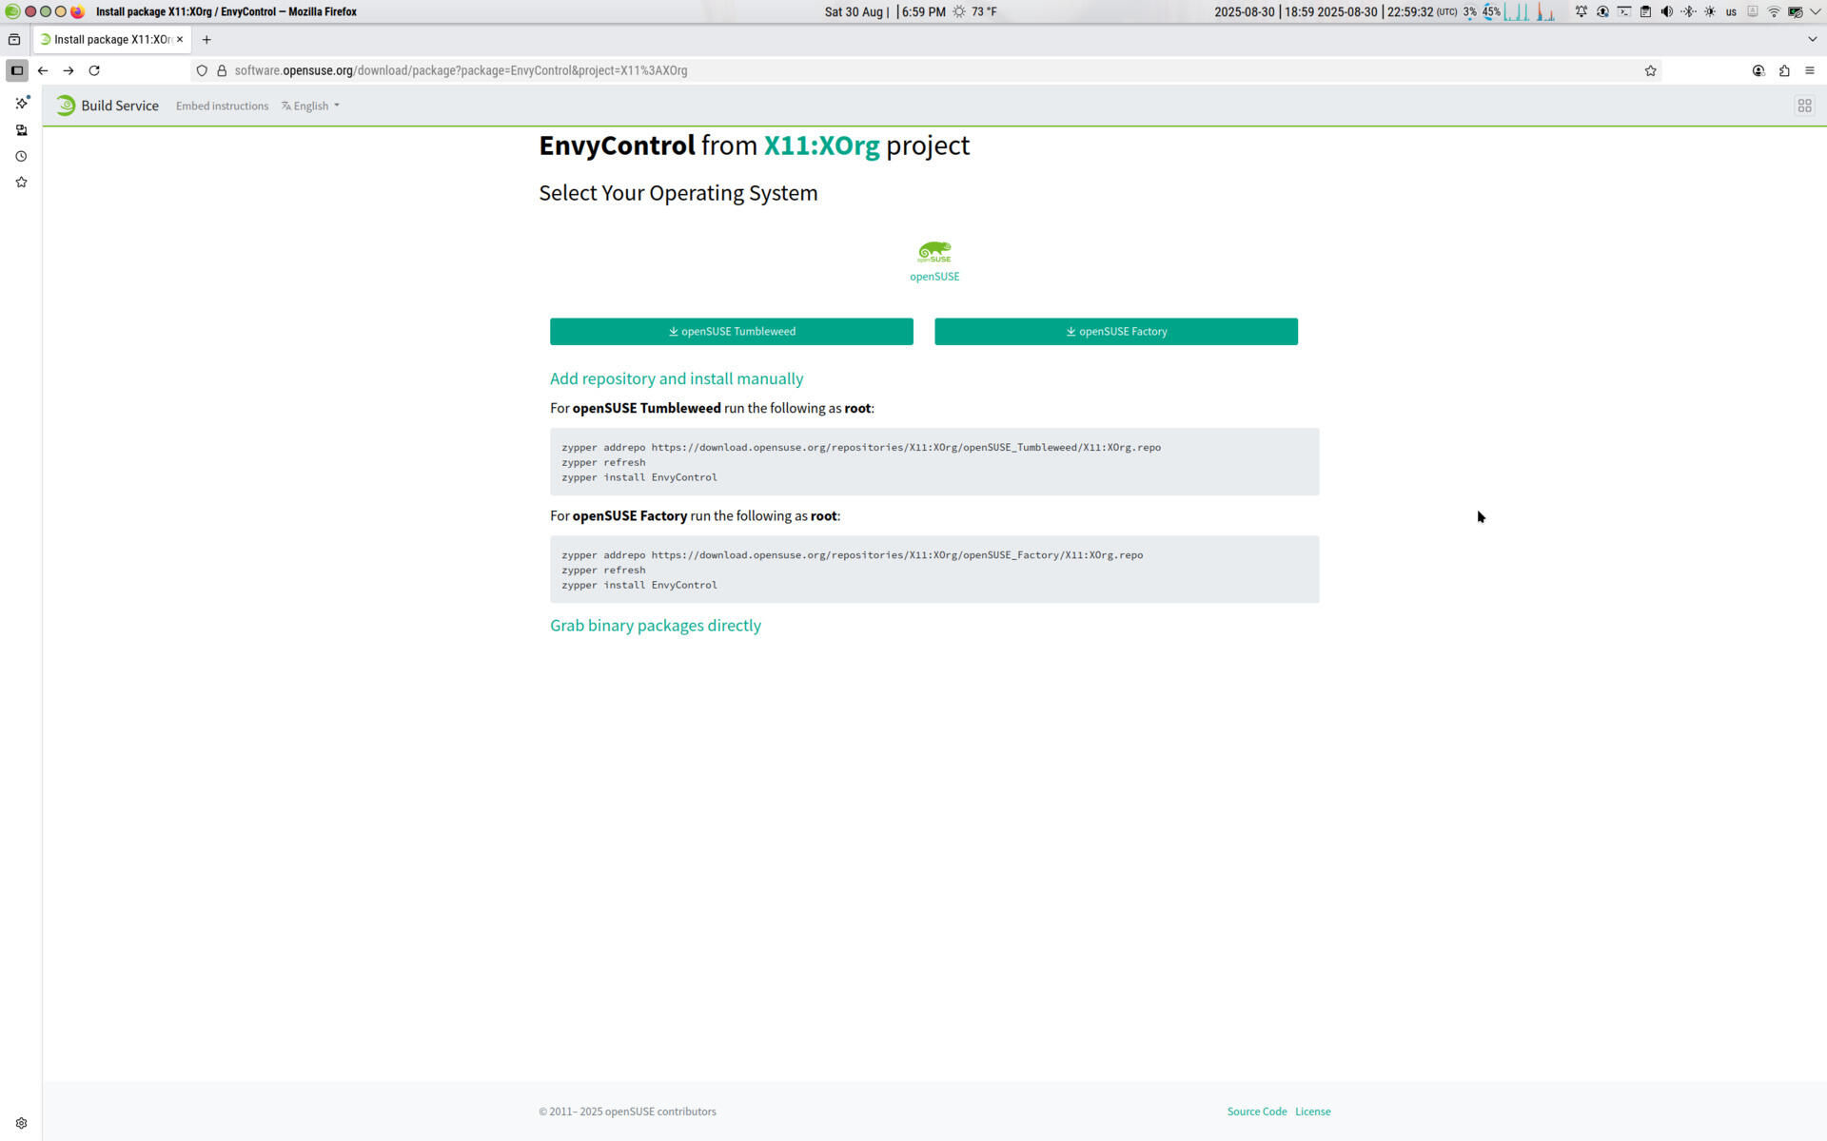Toggle the Firefox sidebar visibility

click(x=17, y=70)
